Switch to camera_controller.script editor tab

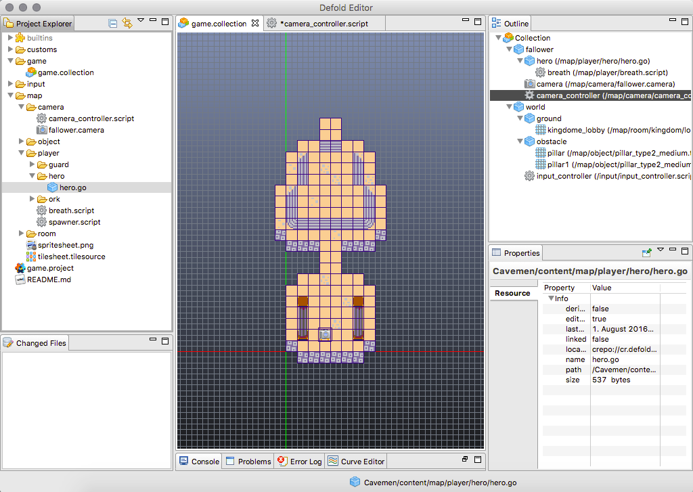[323, 24]
